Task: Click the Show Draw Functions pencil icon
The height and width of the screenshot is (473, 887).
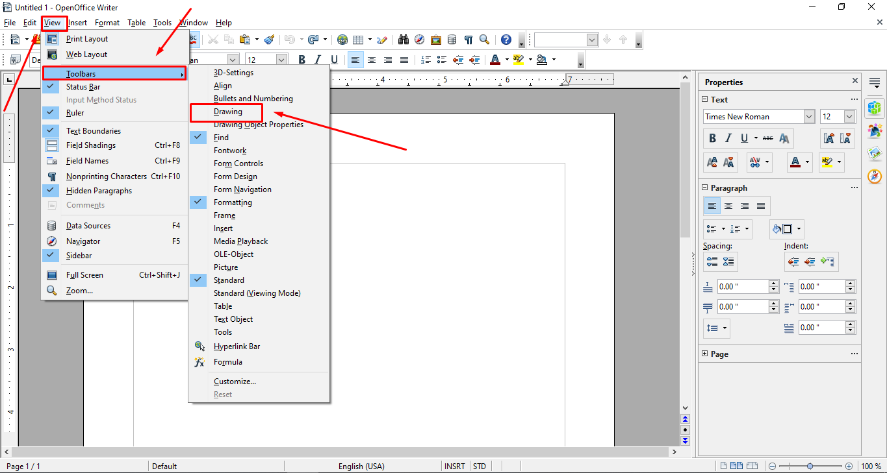Action: click(x=382, y=40)
